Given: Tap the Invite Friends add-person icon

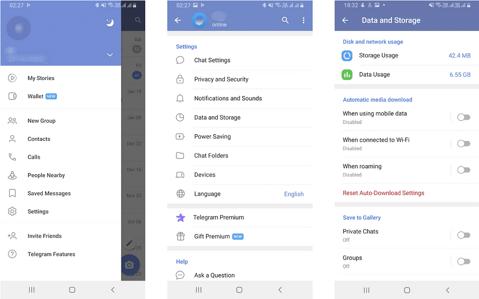Looking at the screenshot, I should (x=12, y=236).
